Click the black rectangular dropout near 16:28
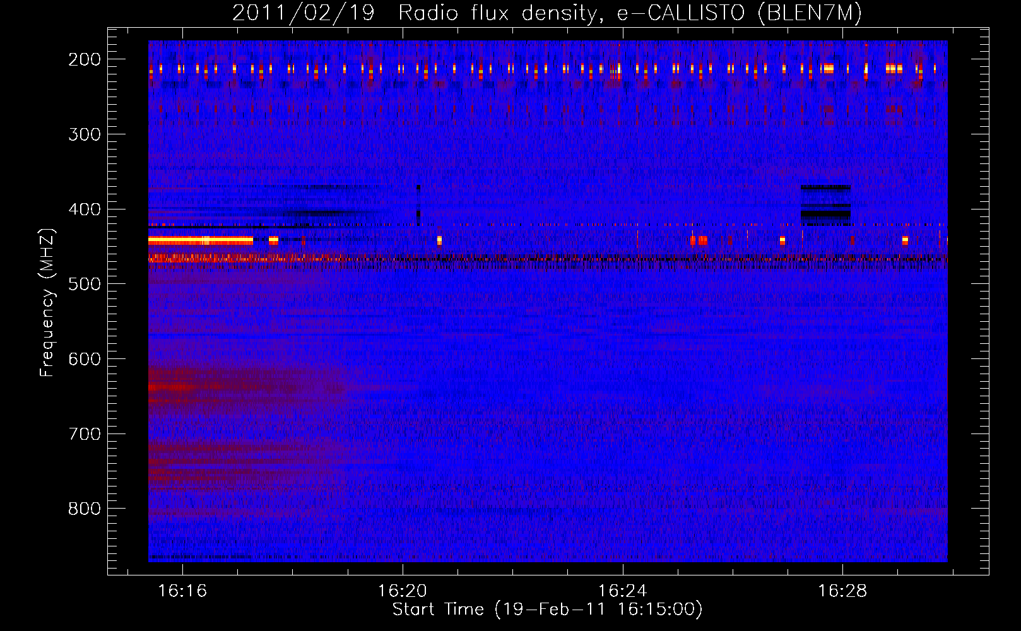This screenshot has height=631, width=1021. click(825, 205)
